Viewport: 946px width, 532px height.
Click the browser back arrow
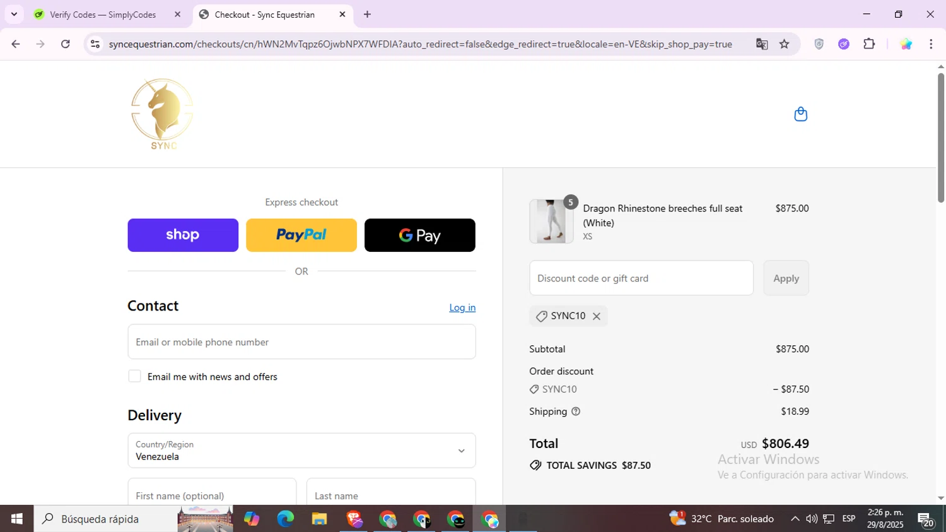(x=16, y=44)
